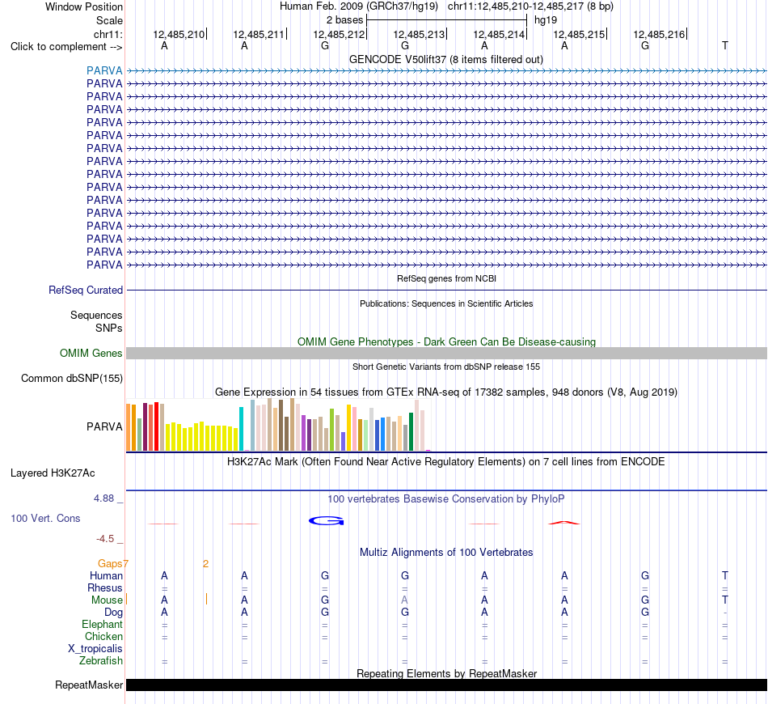Click the light blue PARVA transcript label
This screenshot has height=704, width=768.
click(x=104, y=70)
